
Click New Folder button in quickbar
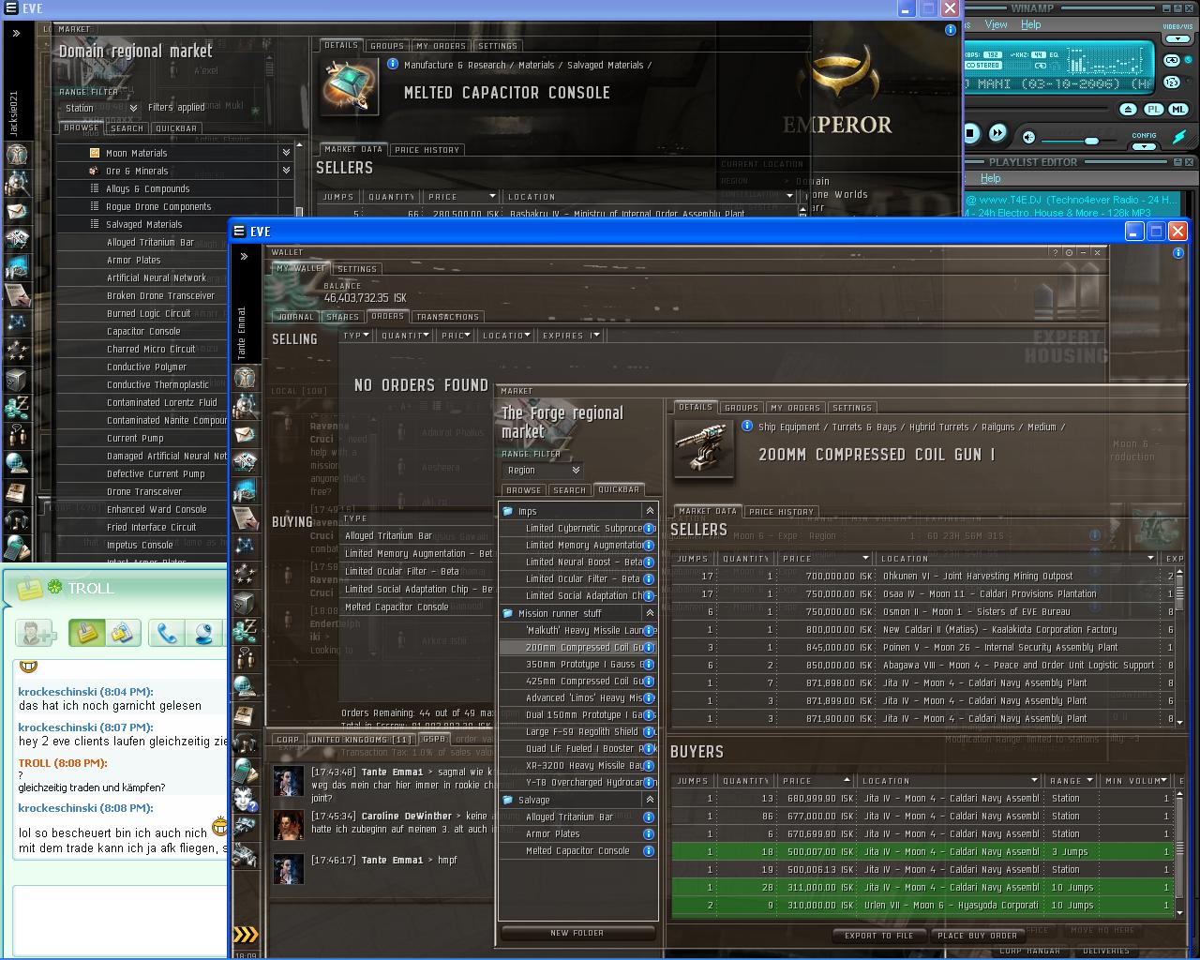pos(577,933)
